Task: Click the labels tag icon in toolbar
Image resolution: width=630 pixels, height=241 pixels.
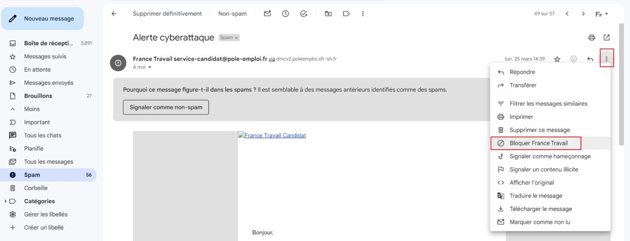Action: tap(346, 14)
